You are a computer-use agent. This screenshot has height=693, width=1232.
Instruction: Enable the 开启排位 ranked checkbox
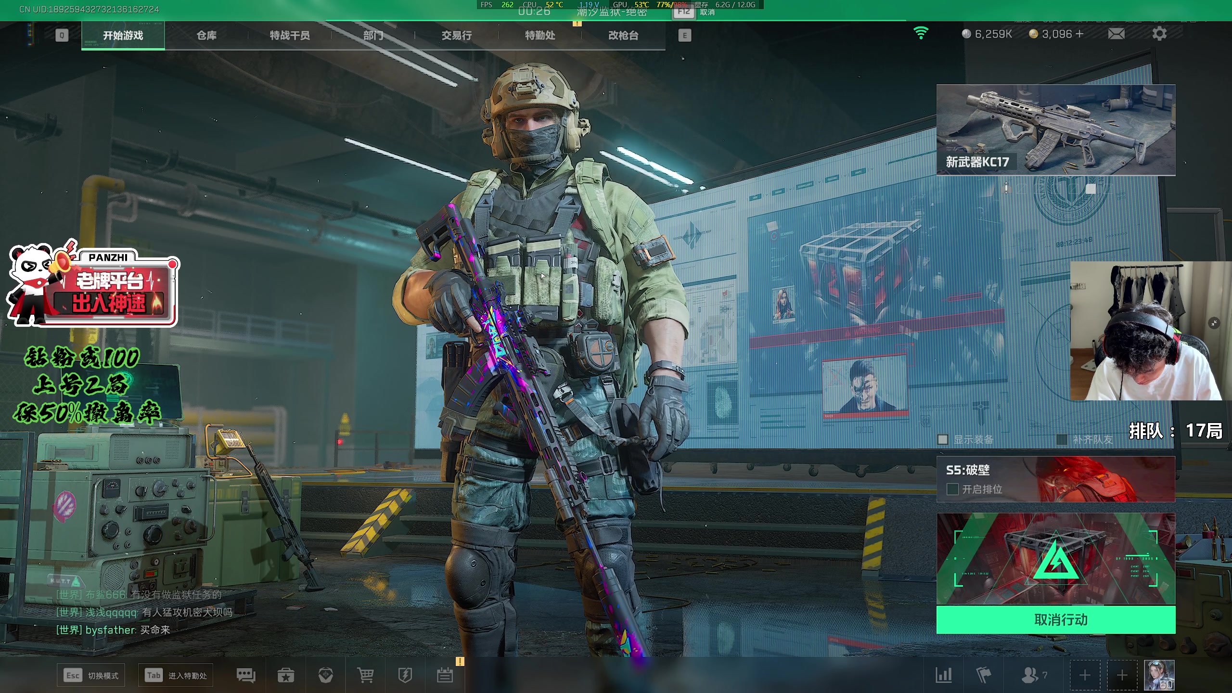point(952,489)
